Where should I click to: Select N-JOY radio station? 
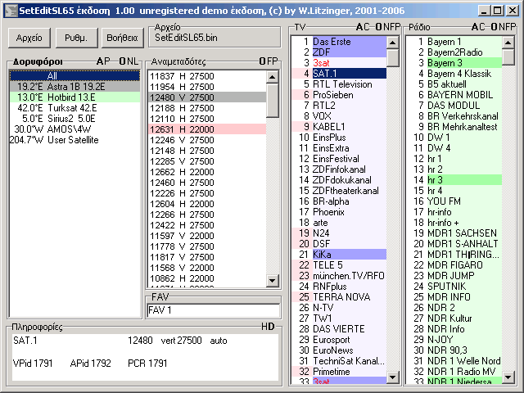coord(454,340)
